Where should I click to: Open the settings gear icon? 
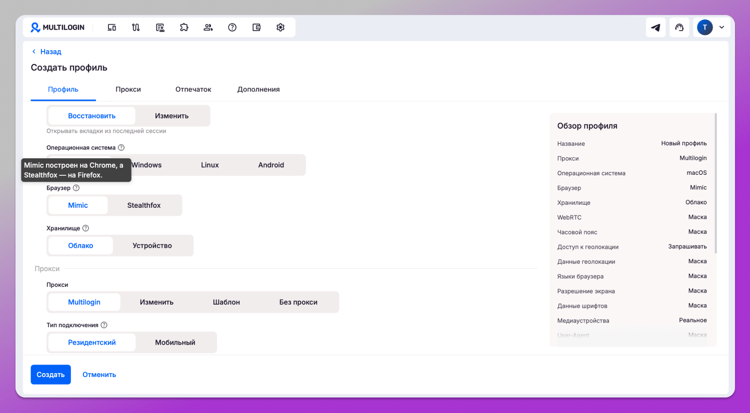[280, 27]
